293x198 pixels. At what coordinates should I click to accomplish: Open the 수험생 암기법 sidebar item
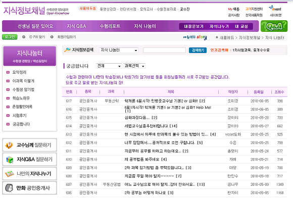pyautogui.click(x=23, y=89)
